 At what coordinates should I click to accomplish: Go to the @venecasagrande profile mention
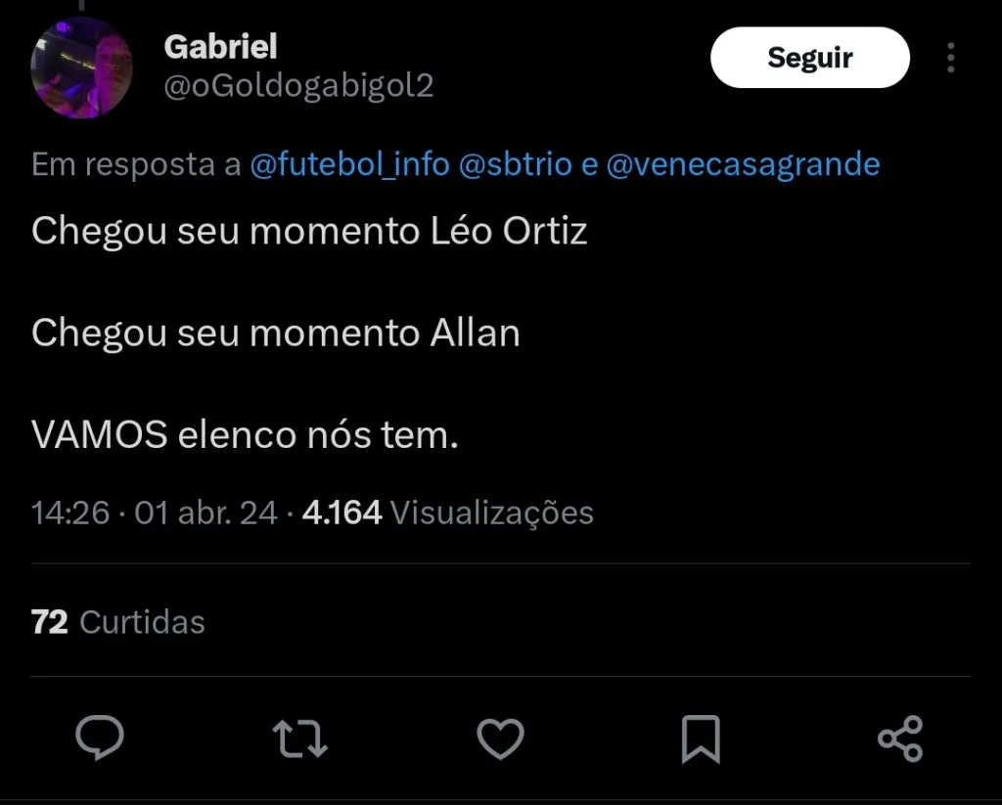pos(743,164)
